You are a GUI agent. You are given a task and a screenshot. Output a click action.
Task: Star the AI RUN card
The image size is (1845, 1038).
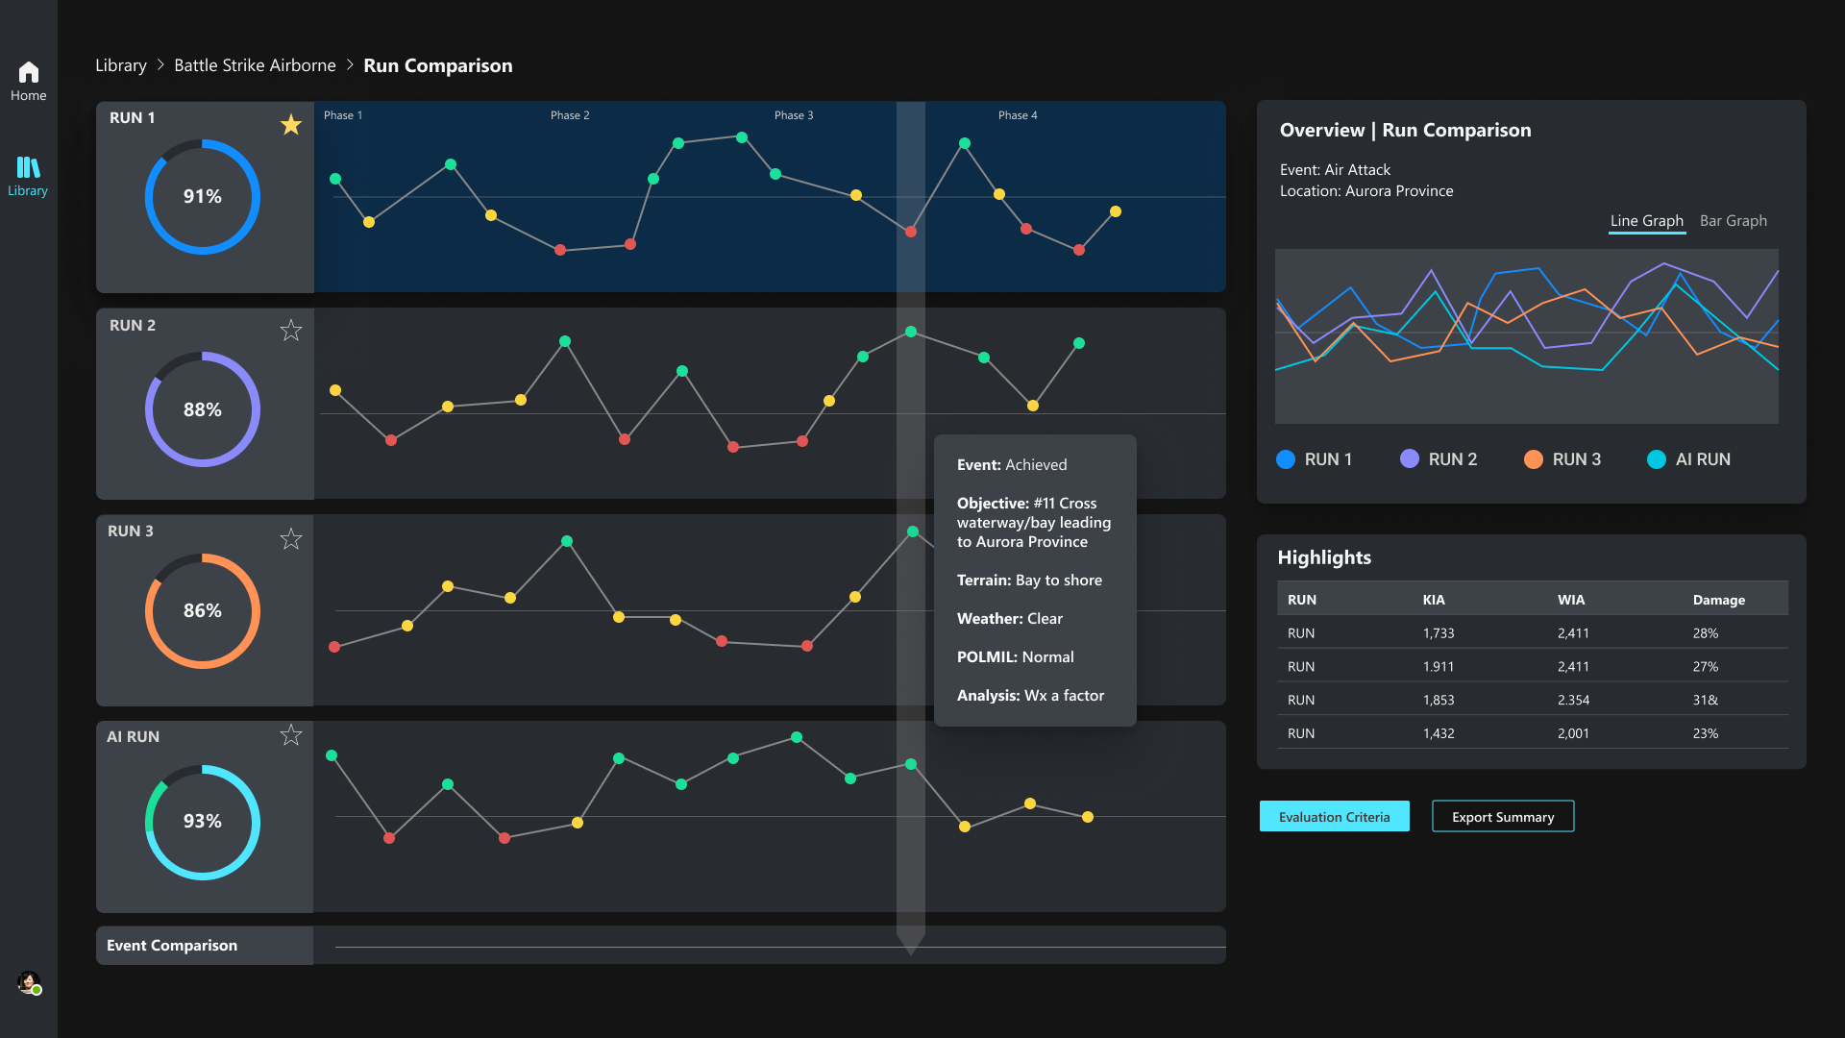point(291,735)
